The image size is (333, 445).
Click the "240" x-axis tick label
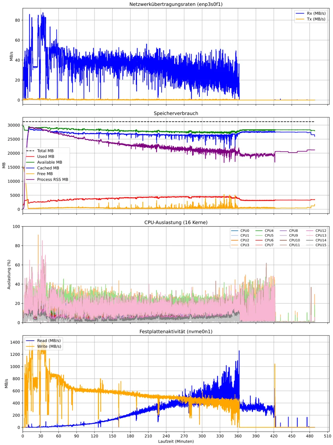coord(166,436)
